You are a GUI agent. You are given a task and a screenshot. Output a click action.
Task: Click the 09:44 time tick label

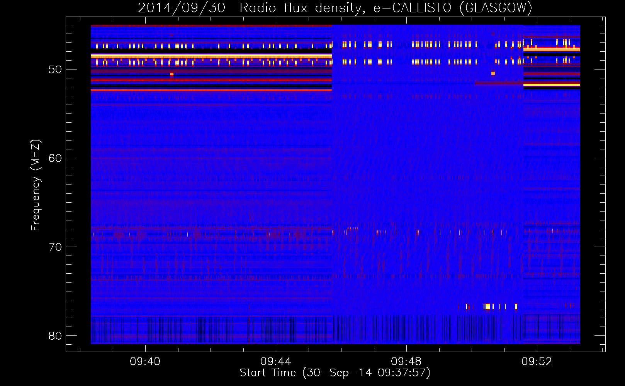point(276,362)
